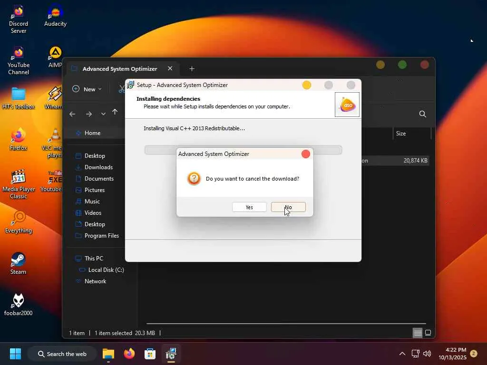Screen dimensions: 487x365
Task: Switch Explorer to details view
Action: point(418,333)
